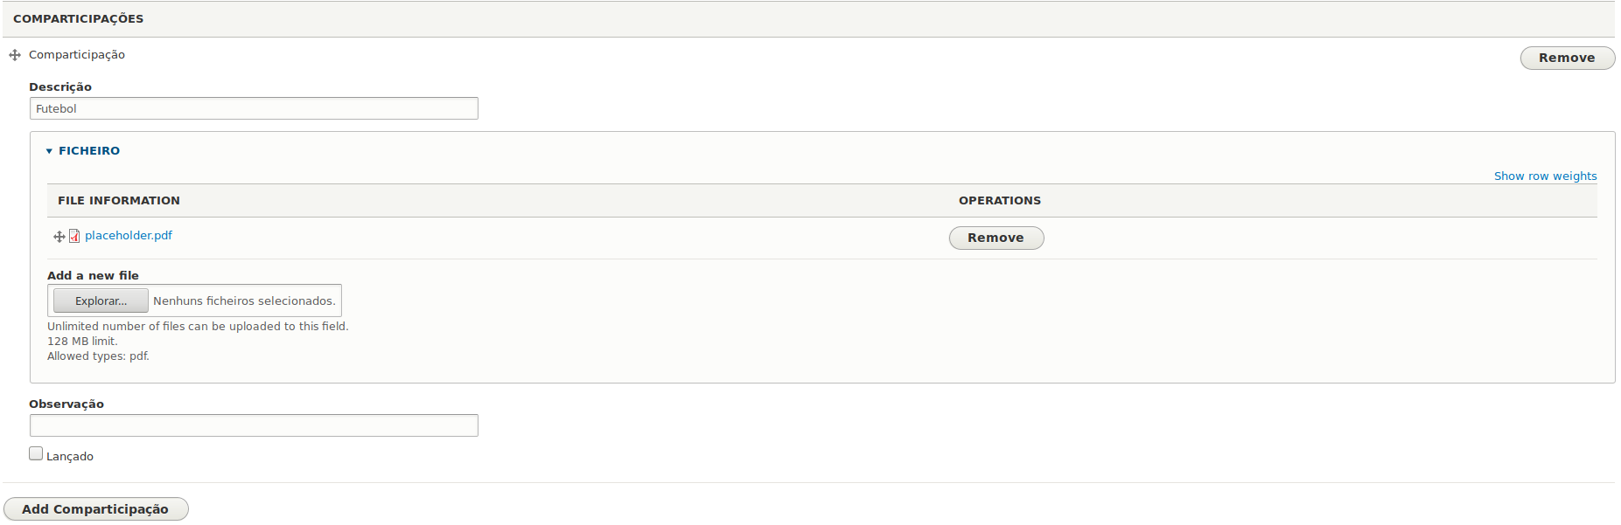The image size is (1621, 525).
Task: Remove the whole Comparticipação entry
Action: point(1567,58)
